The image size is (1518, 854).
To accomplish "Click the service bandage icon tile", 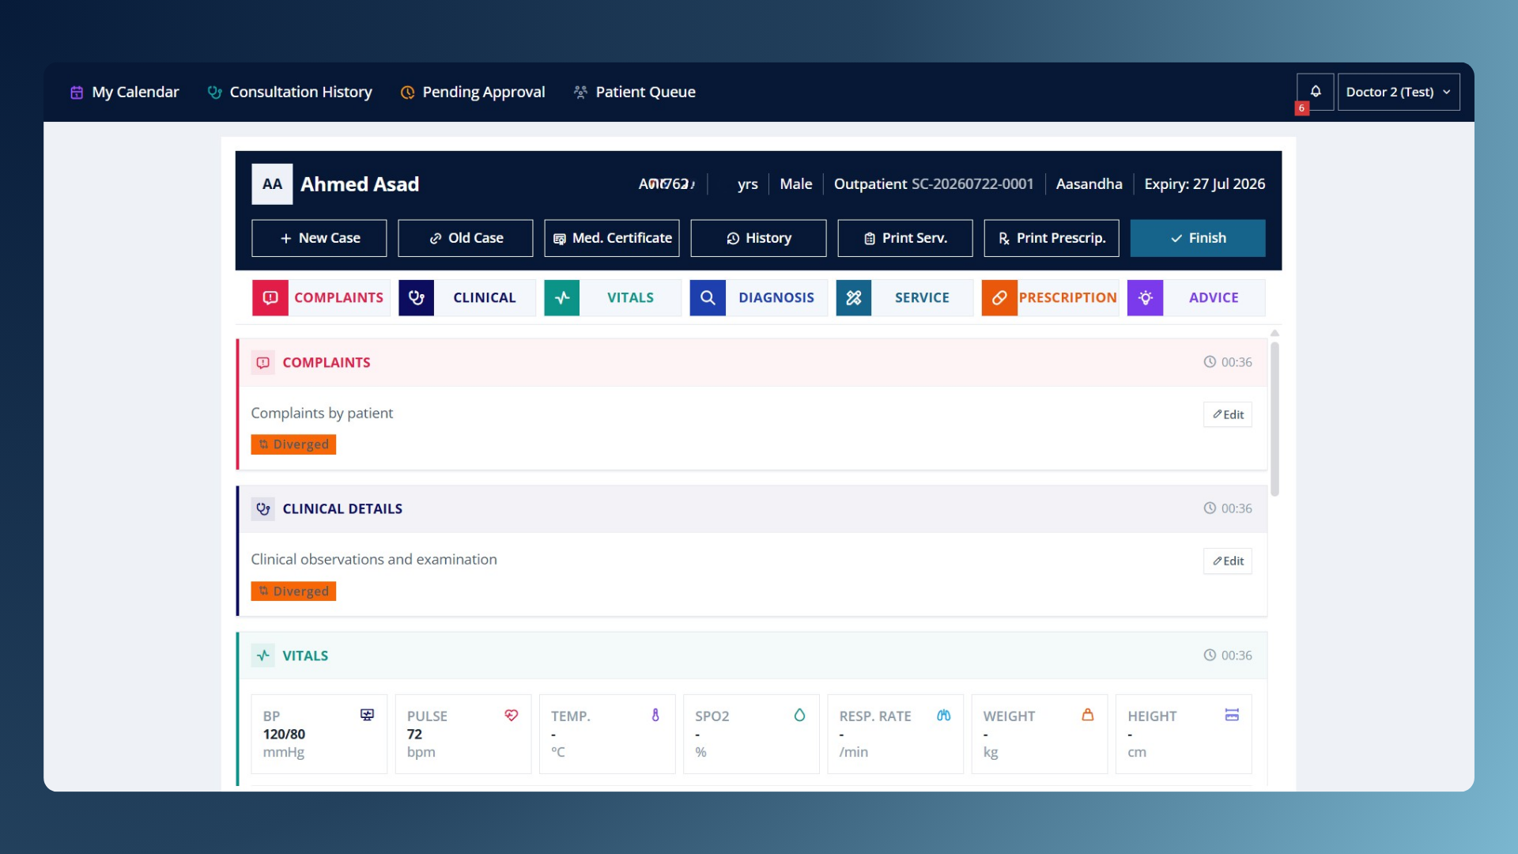I will pos(854,297).
